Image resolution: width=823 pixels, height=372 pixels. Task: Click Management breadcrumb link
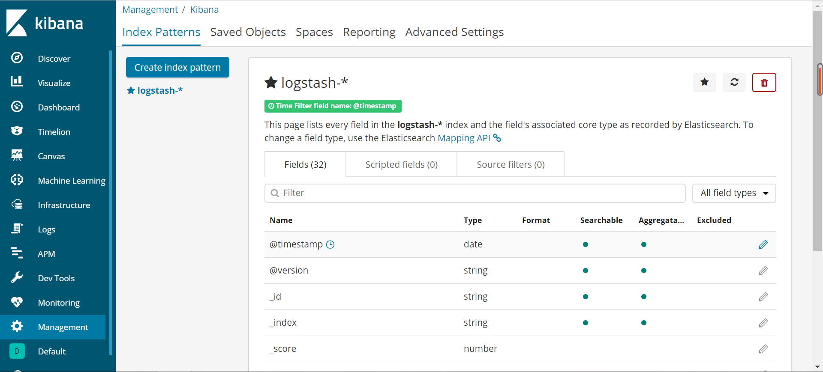[x=150, y=9]
